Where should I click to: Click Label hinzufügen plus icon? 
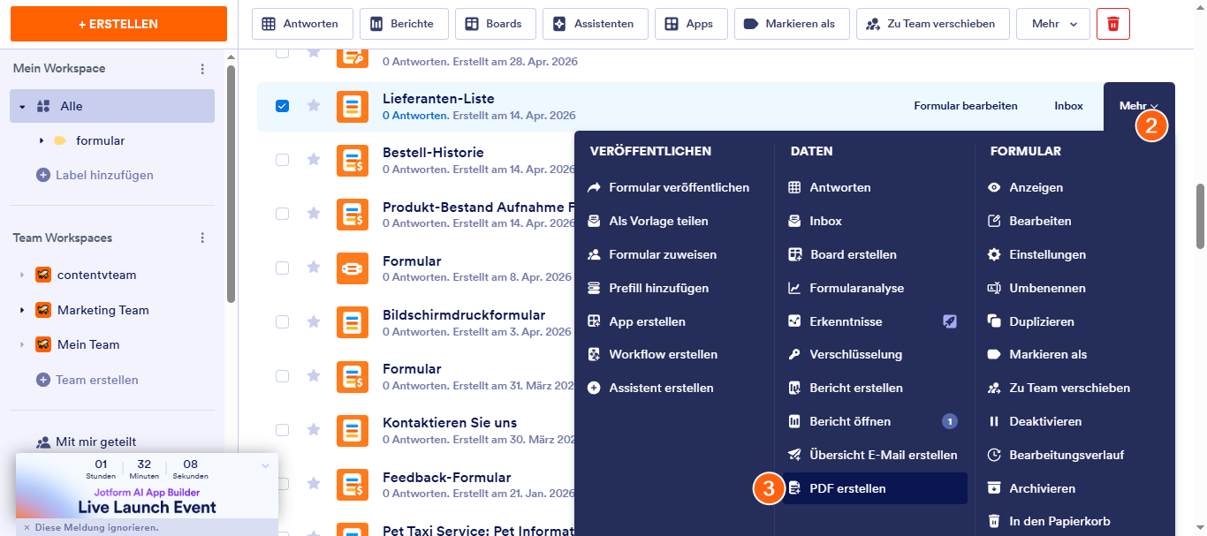(42, 175)
